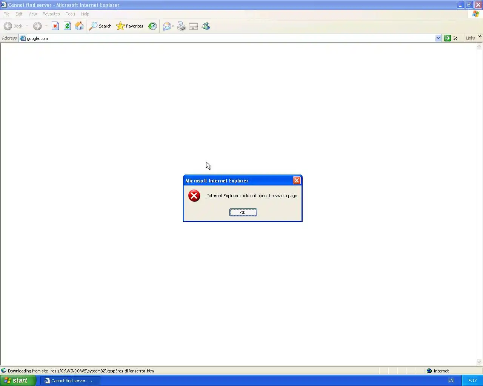Click inside the google.com address field
Screen dimensions: 483x386
230,38
